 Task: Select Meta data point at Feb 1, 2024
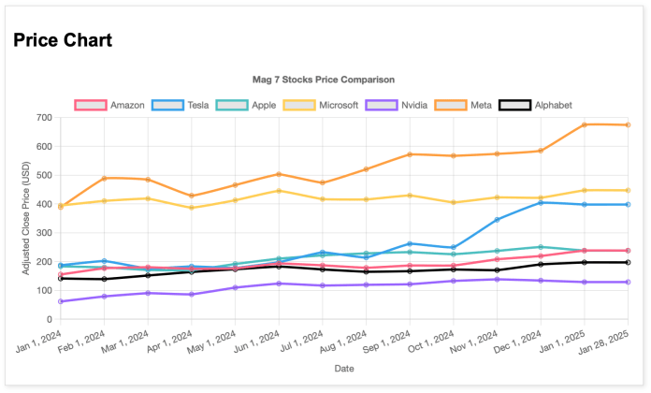tap(104, 178)
